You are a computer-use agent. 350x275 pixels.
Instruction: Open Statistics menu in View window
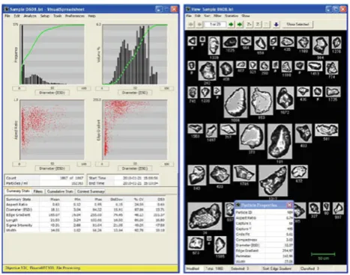[x=232, y=16]
